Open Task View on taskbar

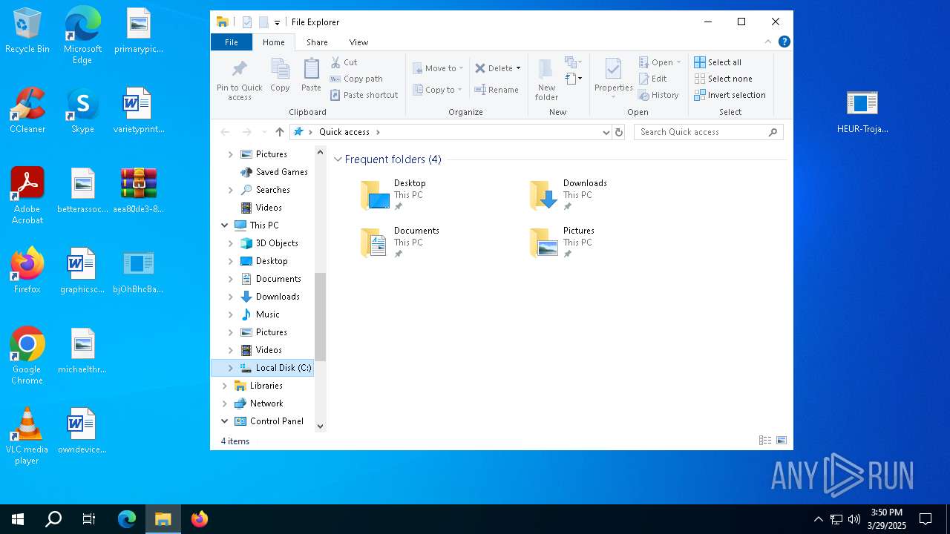click(x=89, y=519)
